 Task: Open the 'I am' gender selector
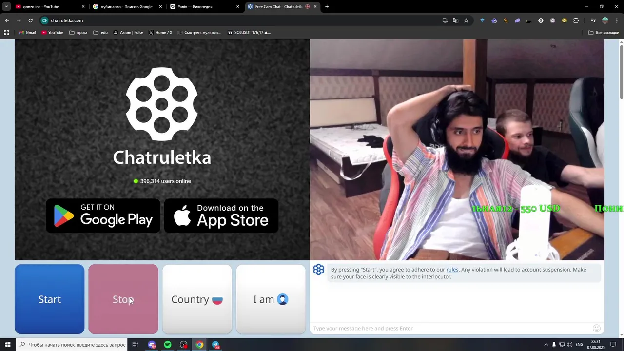coord(271,299)
